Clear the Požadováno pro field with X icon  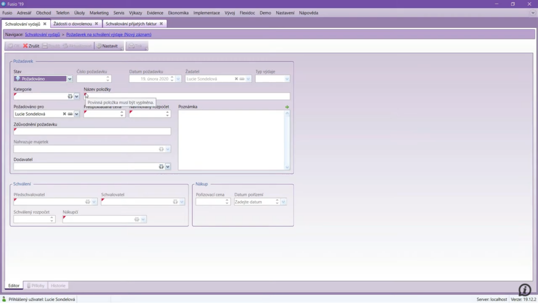click(64, 114)
